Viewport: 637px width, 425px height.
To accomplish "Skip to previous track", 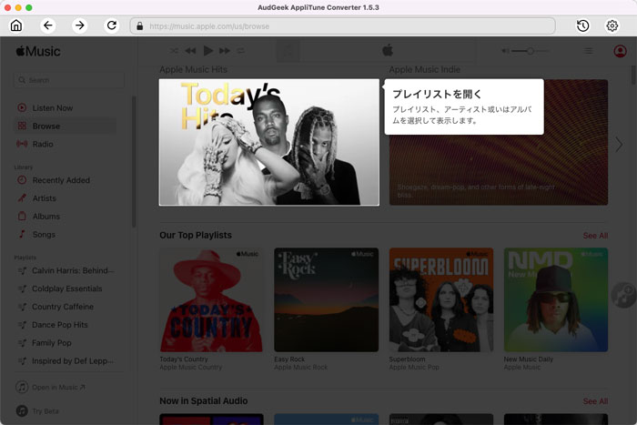I will pyautogui.click(x=190, y=51).
